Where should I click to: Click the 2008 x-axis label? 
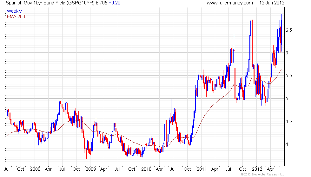coord(35,169)
